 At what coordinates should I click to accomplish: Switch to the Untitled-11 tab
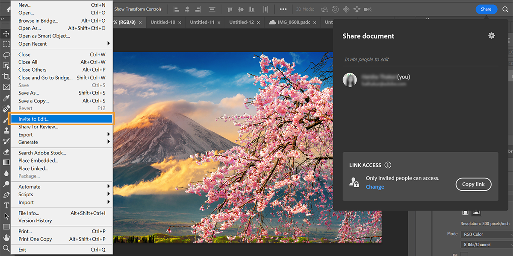pyautogui.click(x=202, y=22)
